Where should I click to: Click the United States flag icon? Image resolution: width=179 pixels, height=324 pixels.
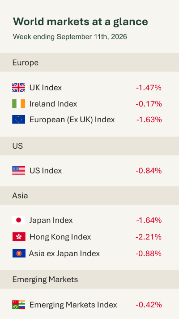click(18, 170)
